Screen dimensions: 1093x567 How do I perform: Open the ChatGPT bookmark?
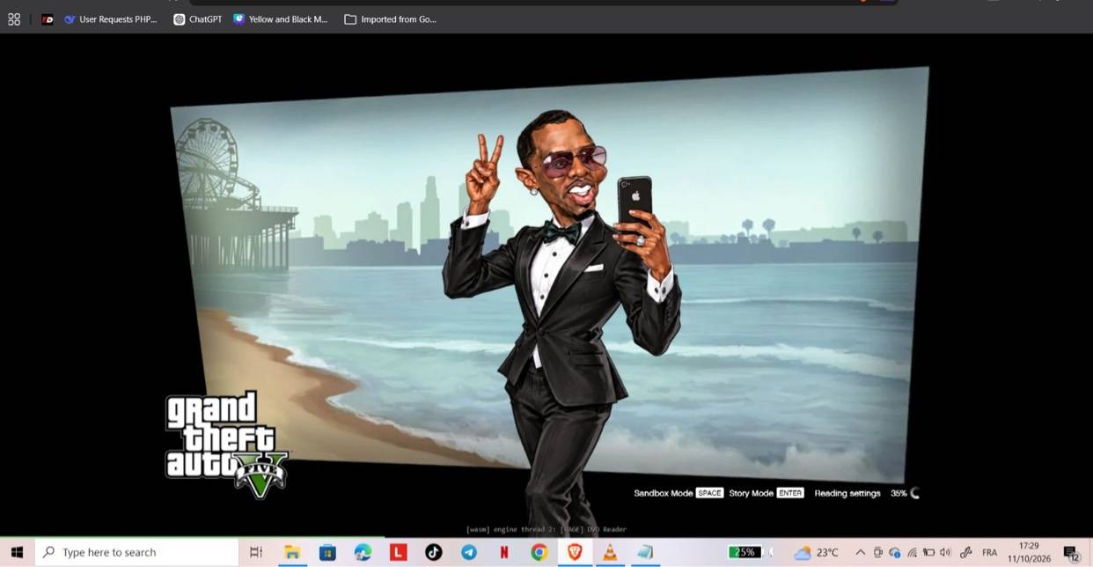198,19
